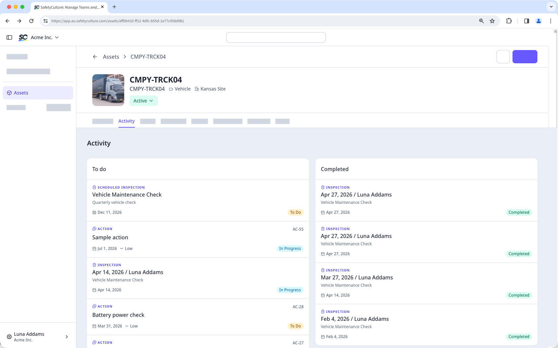558x348 pixels.
Task: View site information icon in address bar
Action: (46, 21)
